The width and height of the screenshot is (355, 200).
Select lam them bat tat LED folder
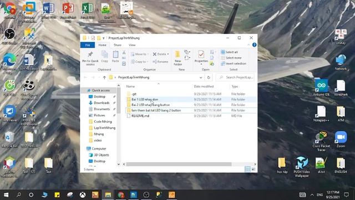point(156,110)
